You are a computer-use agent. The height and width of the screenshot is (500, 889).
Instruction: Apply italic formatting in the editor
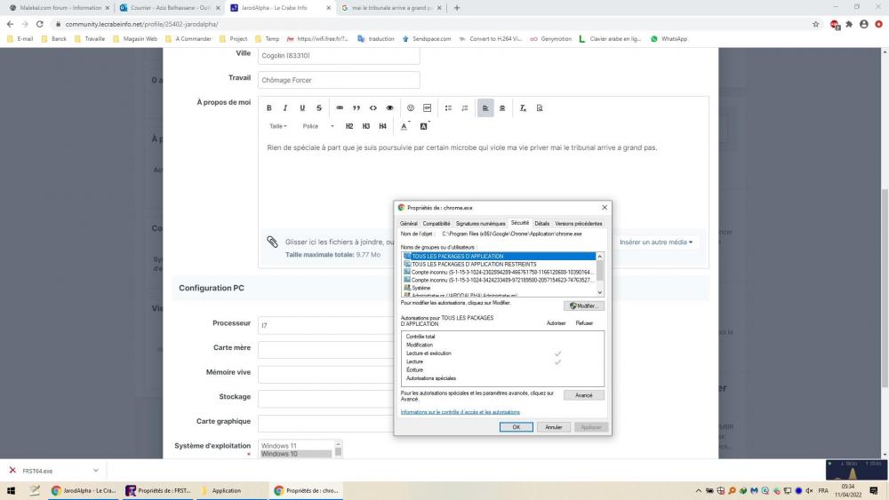point(285,107)
